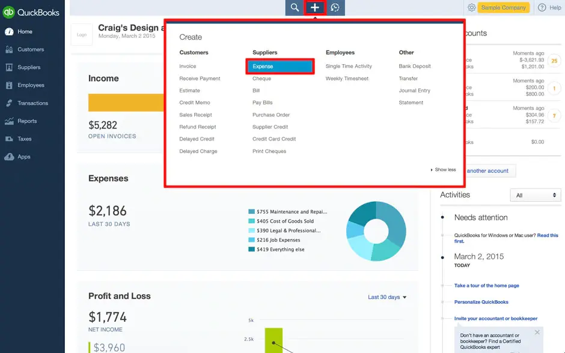565x353 pixels.
Task: Click the $5,282 open invoices amount
Action: (103, 125)
